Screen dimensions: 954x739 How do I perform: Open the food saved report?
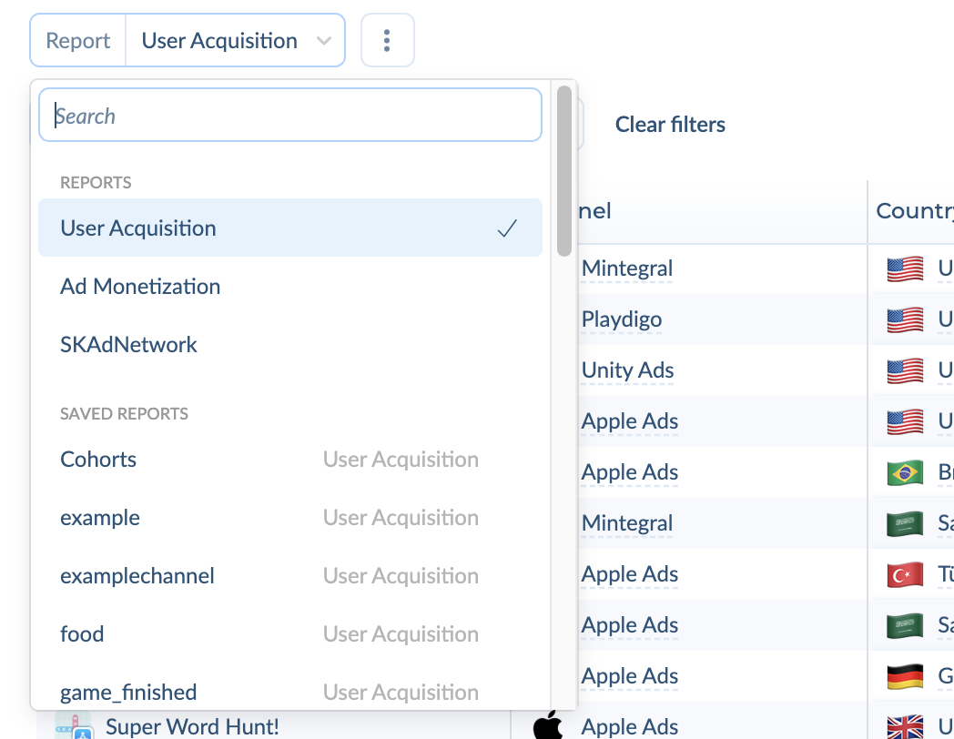(x=290, y=633)
